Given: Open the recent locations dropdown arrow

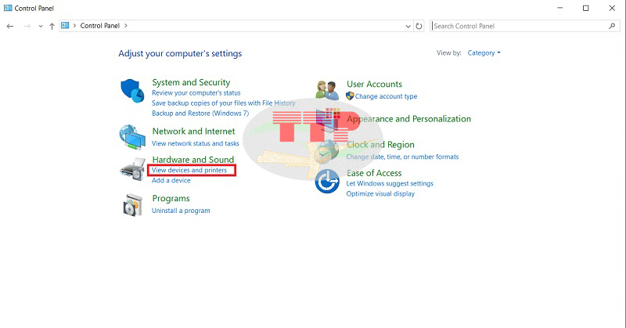Looking at the screenshot, I should 41,27.
